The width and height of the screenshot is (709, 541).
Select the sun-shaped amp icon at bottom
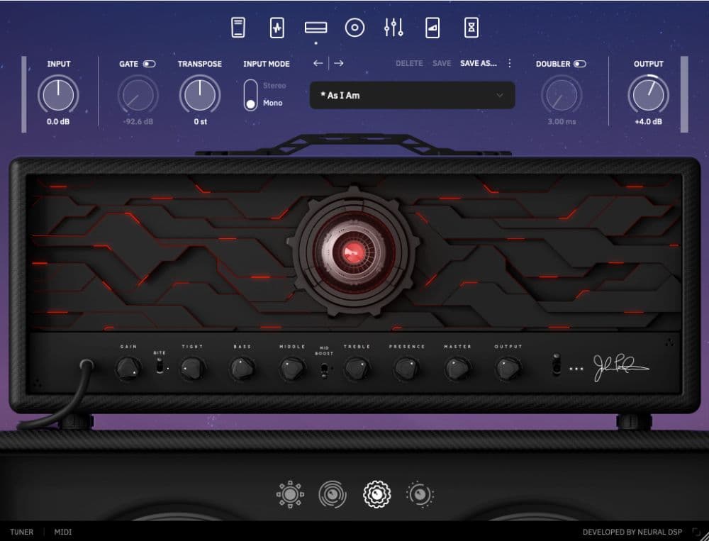click(x=290, y=494)
